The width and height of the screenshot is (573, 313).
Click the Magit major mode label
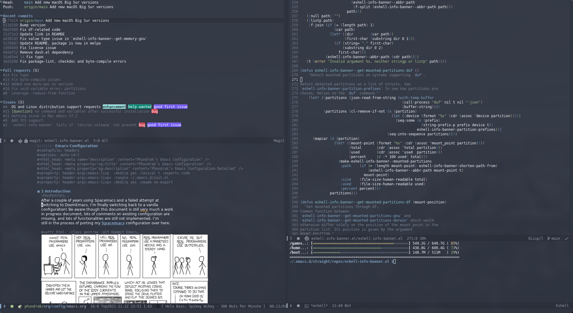coord(279,141)
